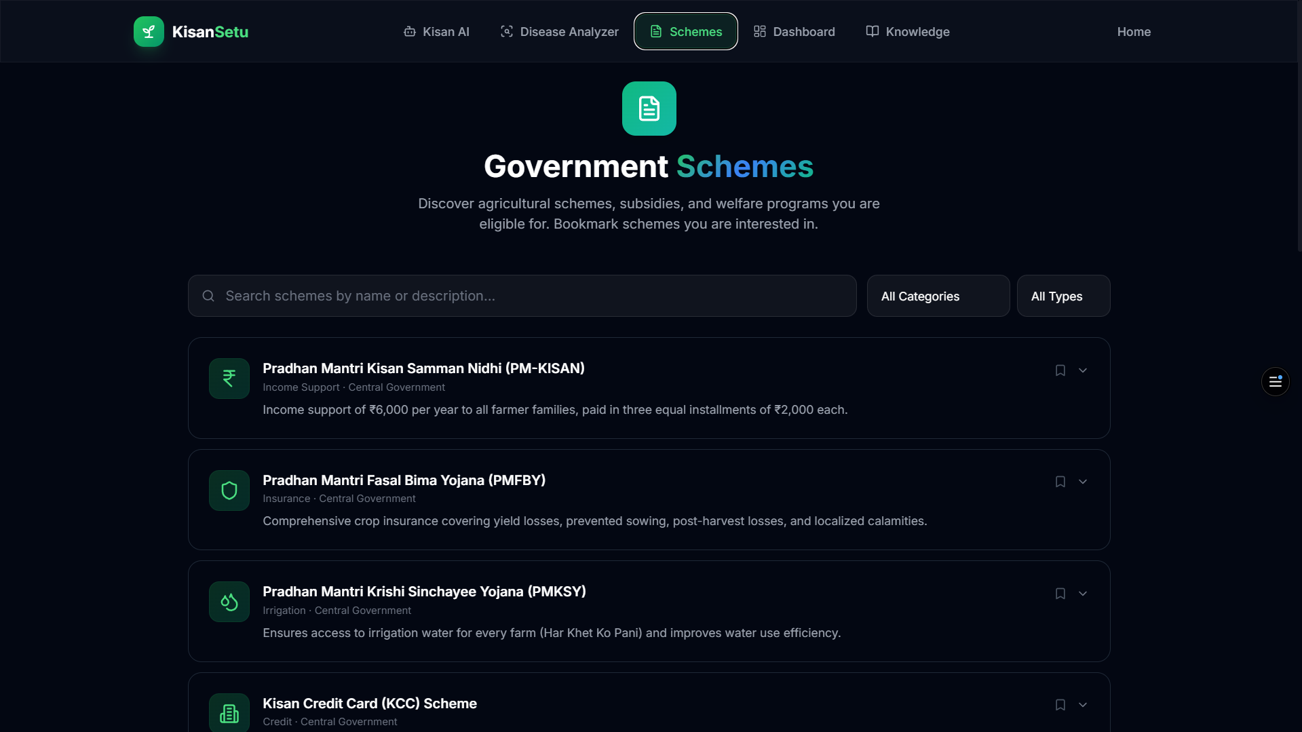The image size is (1302, 732).
Task: Click the shield icon on PMFBY card
Action: [x=229, y=490]
